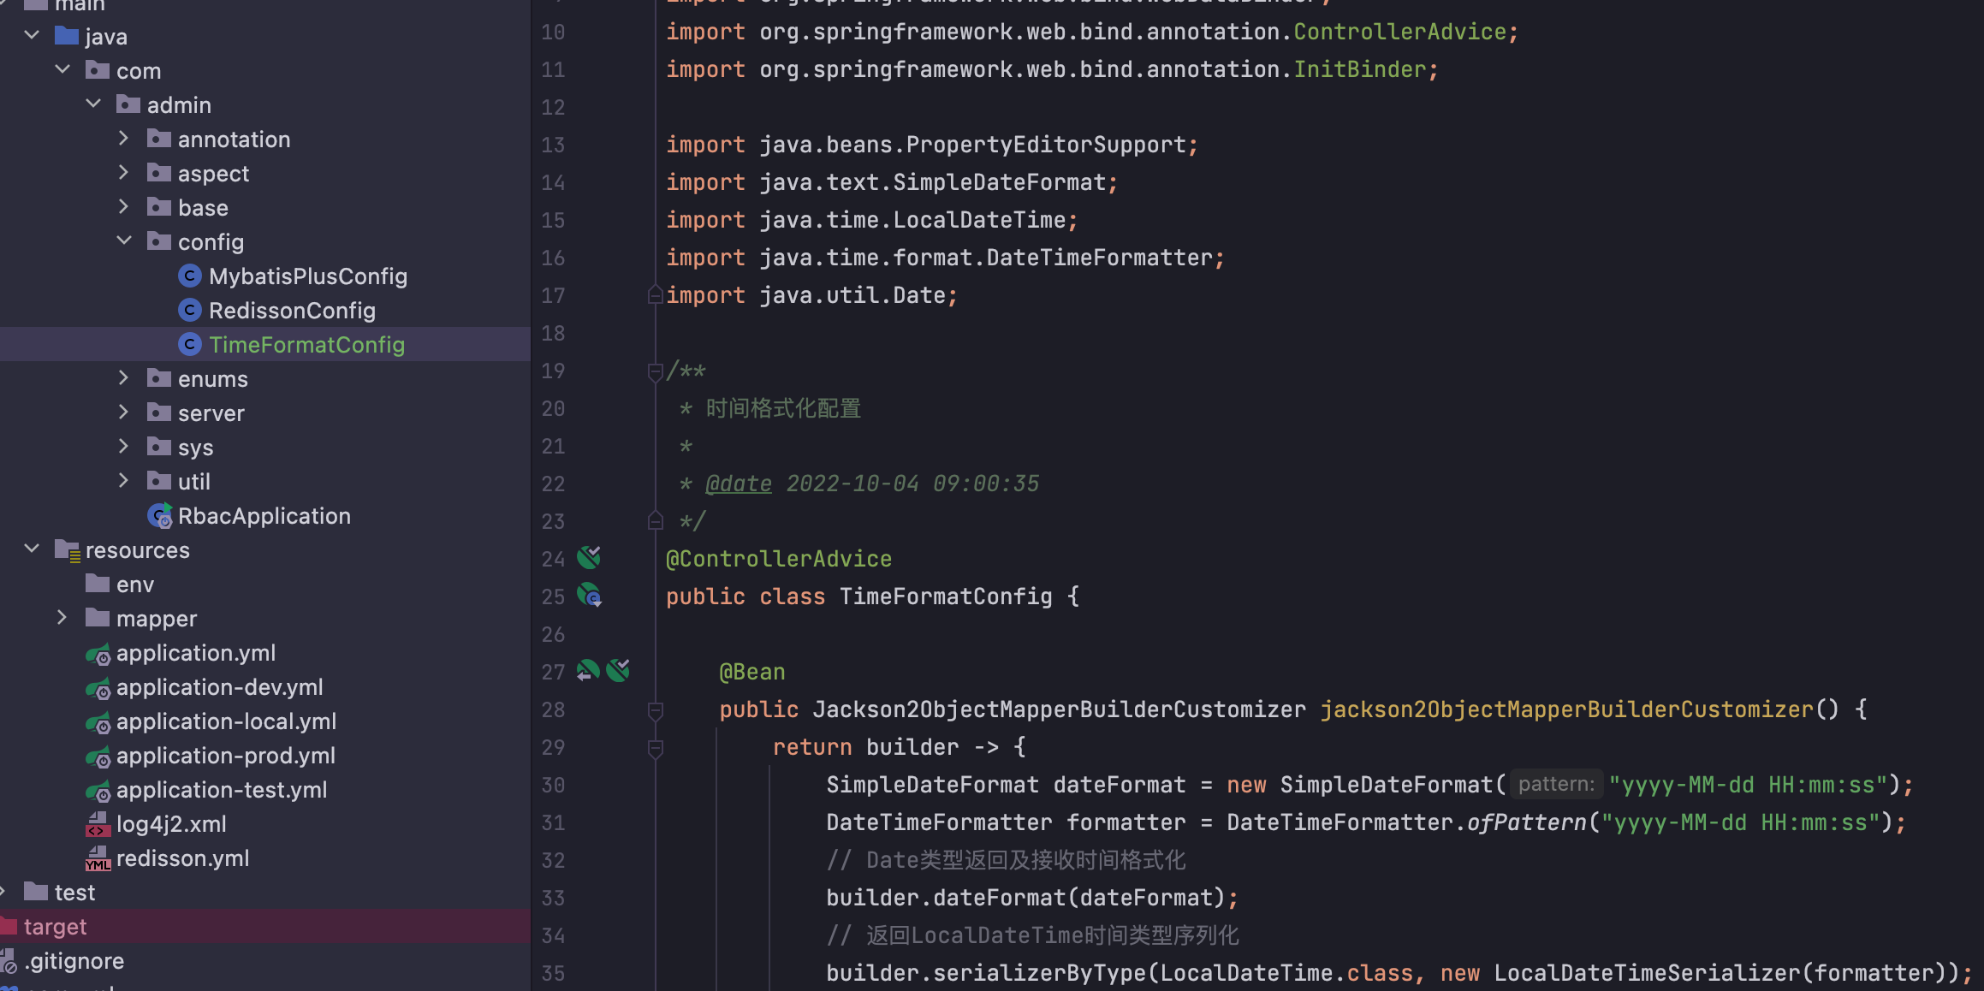Expand the util package chevron
The height and width of the screenshot is (991, 1984).
(x=124, y=481)
